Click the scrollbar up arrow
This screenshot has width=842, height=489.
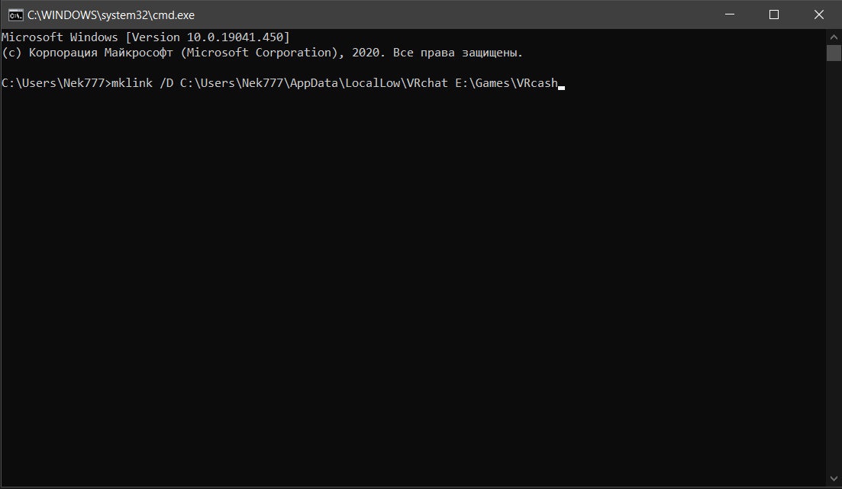(834, 37)
